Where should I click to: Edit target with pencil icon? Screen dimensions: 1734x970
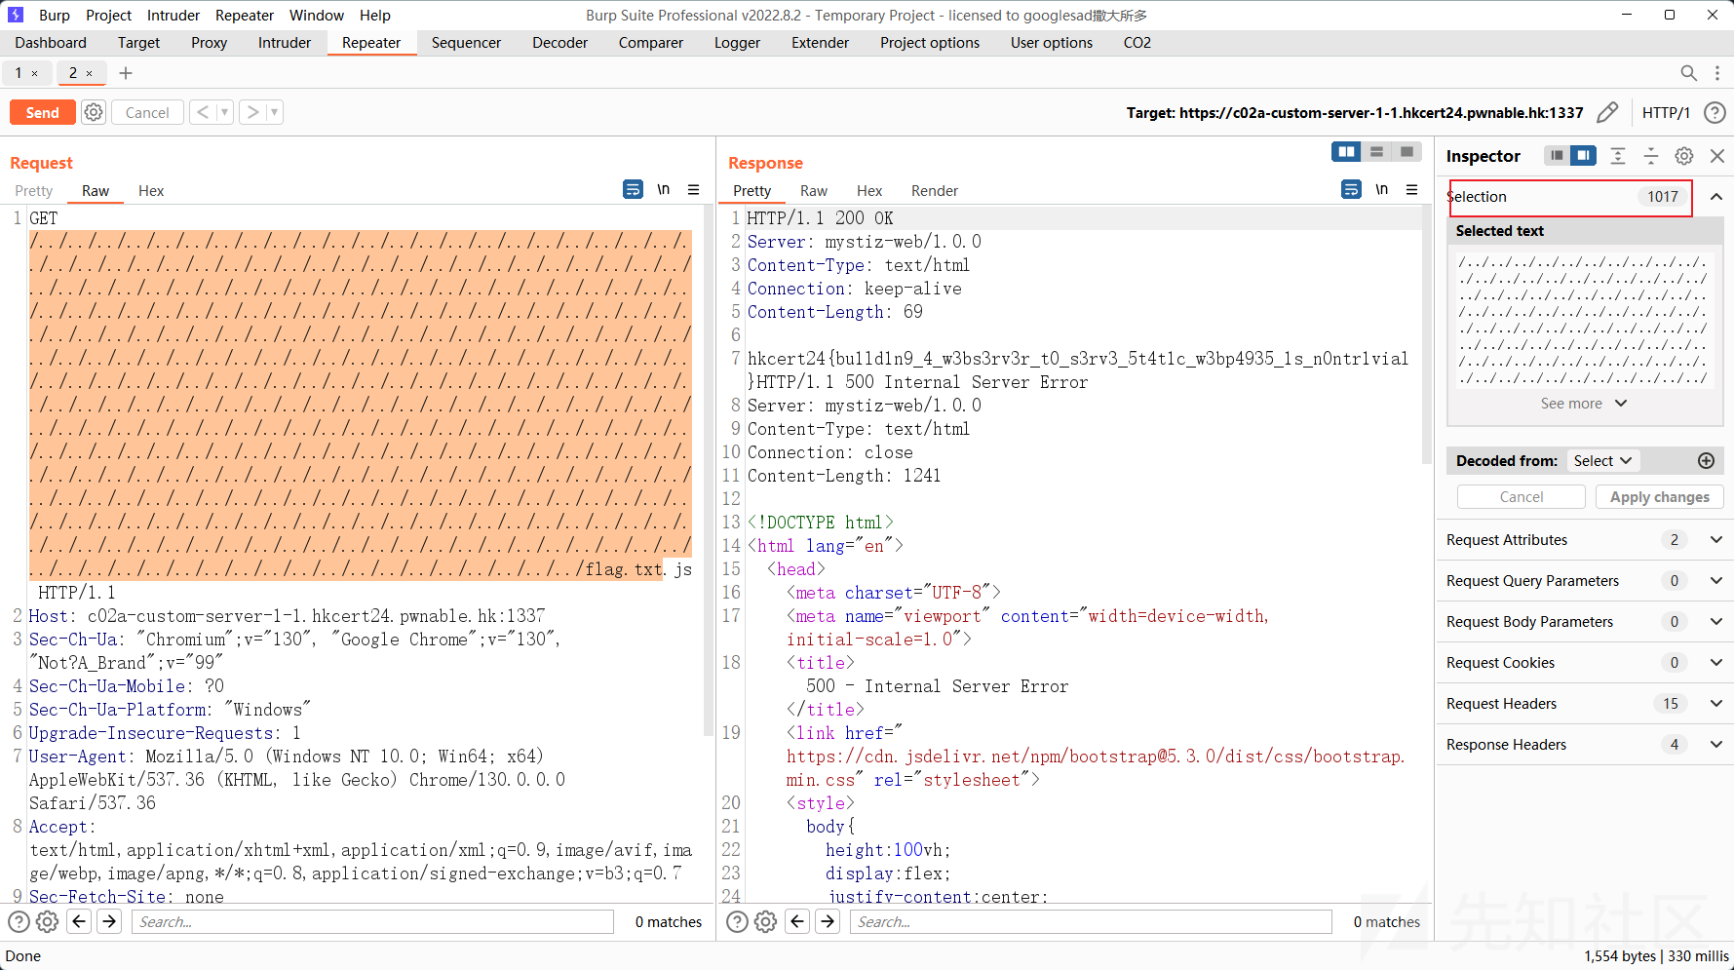click(x=1608, y=112)
